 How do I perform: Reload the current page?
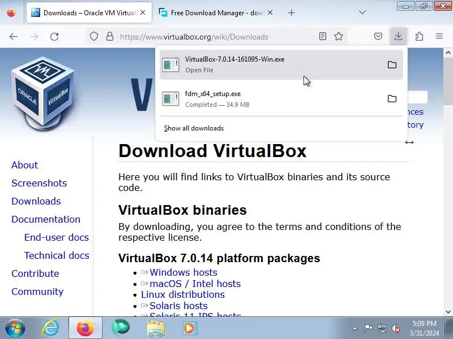click(54, 37)
